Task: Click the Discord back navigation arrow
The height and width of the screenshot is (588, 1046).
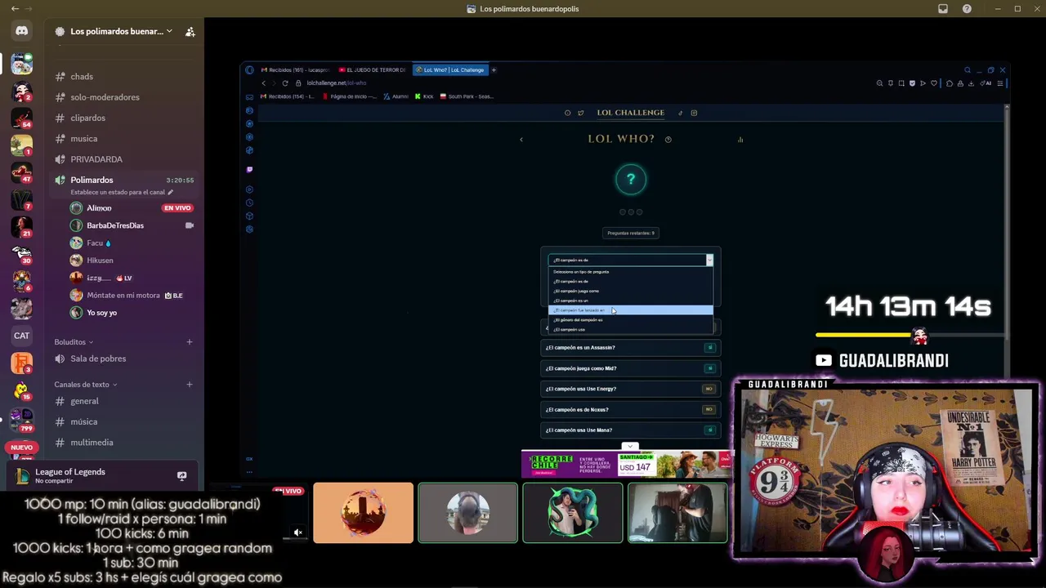Action: 15,8
